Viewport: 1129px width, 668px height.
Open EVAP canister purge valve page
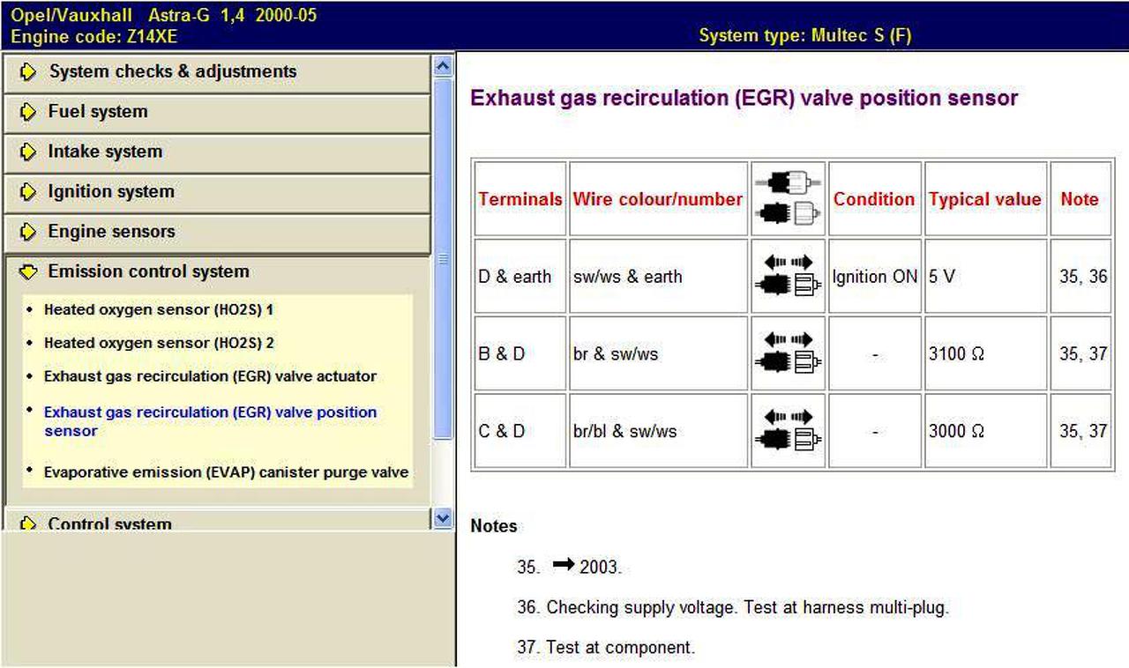click(x=226, y=472)
